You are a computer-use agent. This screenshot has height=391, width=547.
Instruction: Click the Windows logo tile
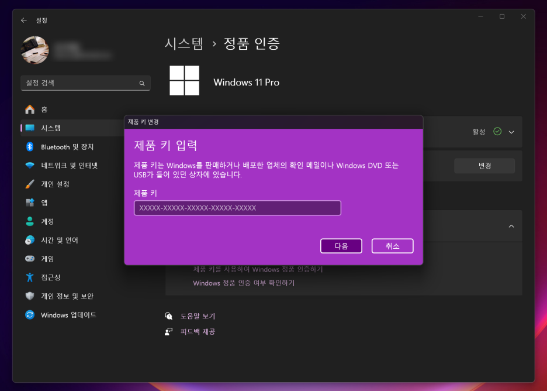click(x=185, y=80)
